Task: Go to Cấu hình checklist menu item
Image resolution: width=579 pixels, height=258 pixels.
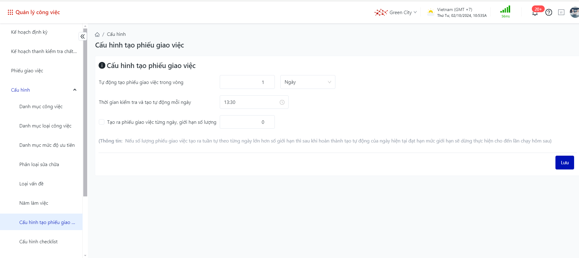Action: point(39,242)
